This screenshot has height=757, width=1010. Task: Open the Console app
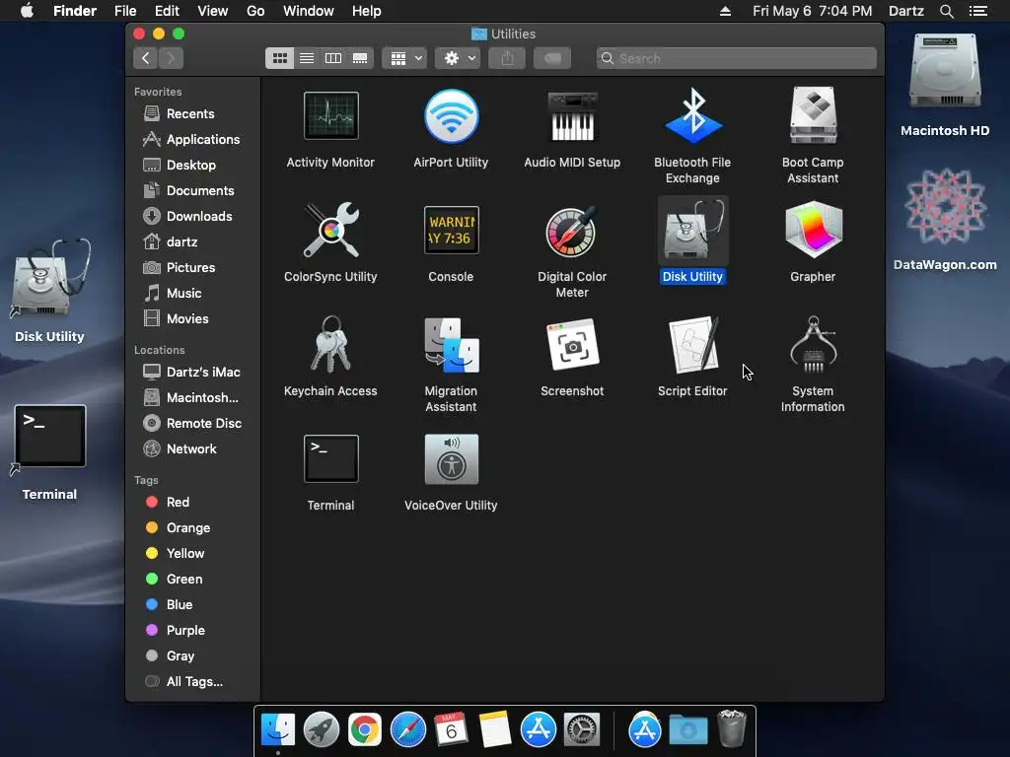(451, 231)
